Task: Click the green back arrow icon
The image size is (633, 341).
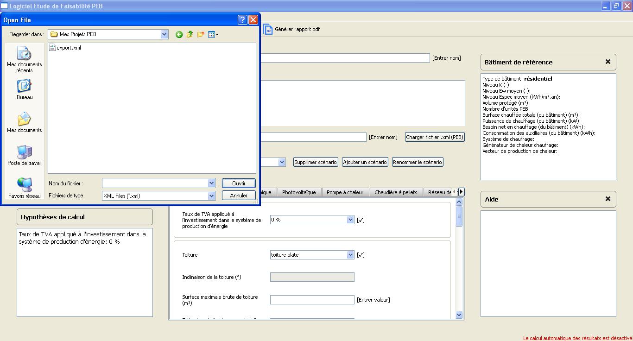Action: (179, 34)
